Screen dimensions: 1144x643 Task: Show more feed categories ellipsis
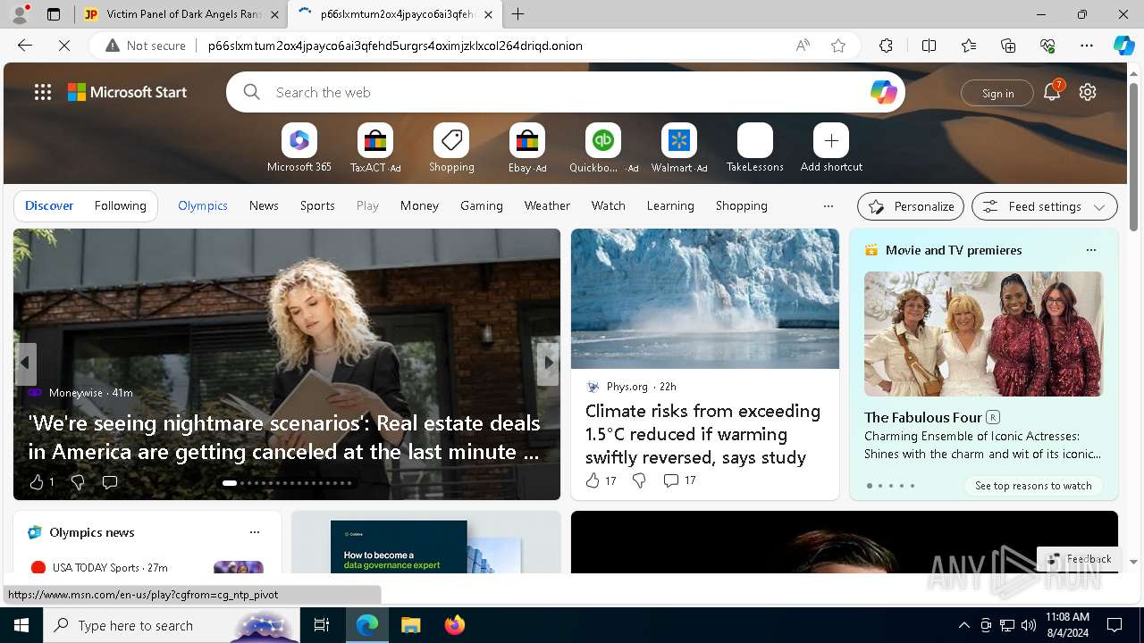pyautogui.click(x=828, y=205)
